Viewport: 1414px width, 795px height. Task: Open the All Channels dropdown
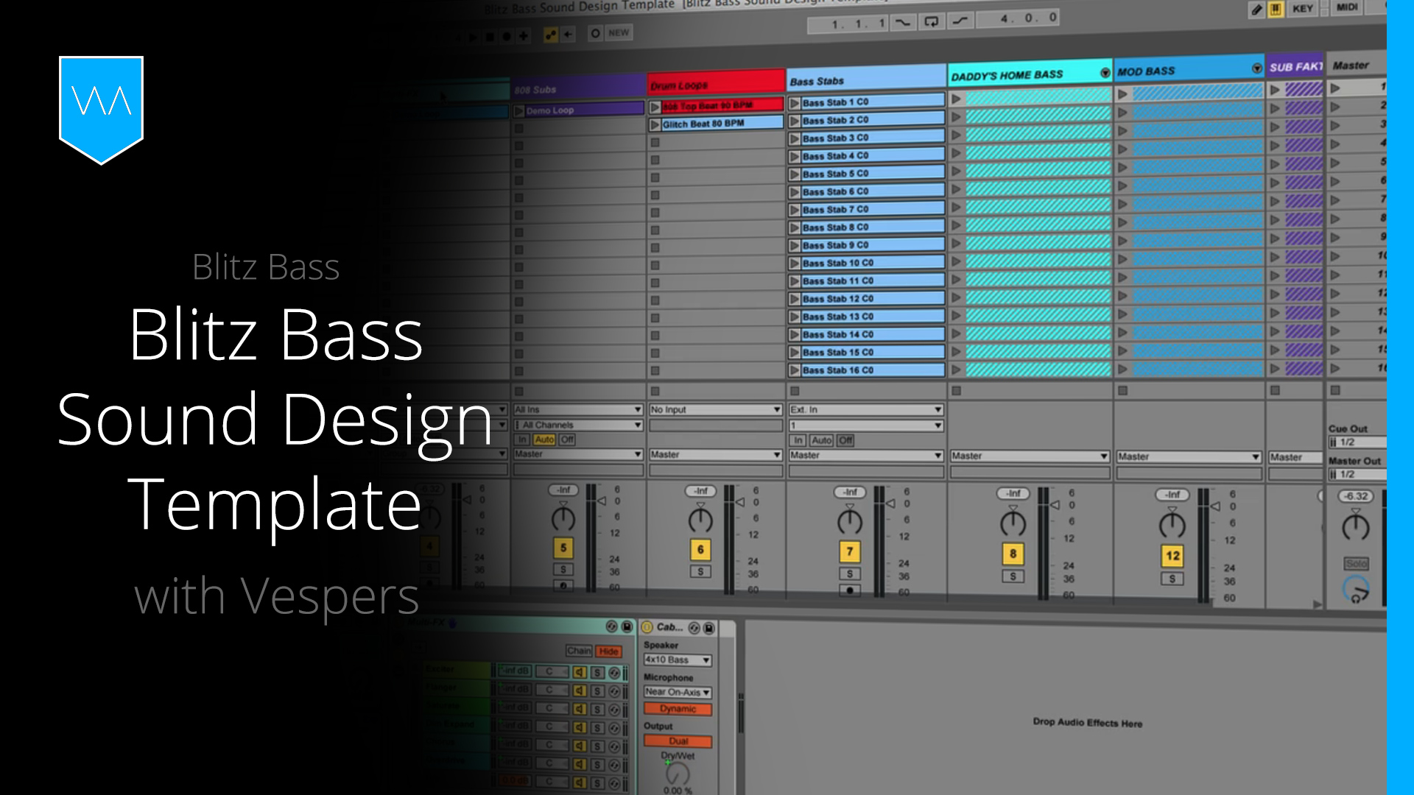[578, 425]
